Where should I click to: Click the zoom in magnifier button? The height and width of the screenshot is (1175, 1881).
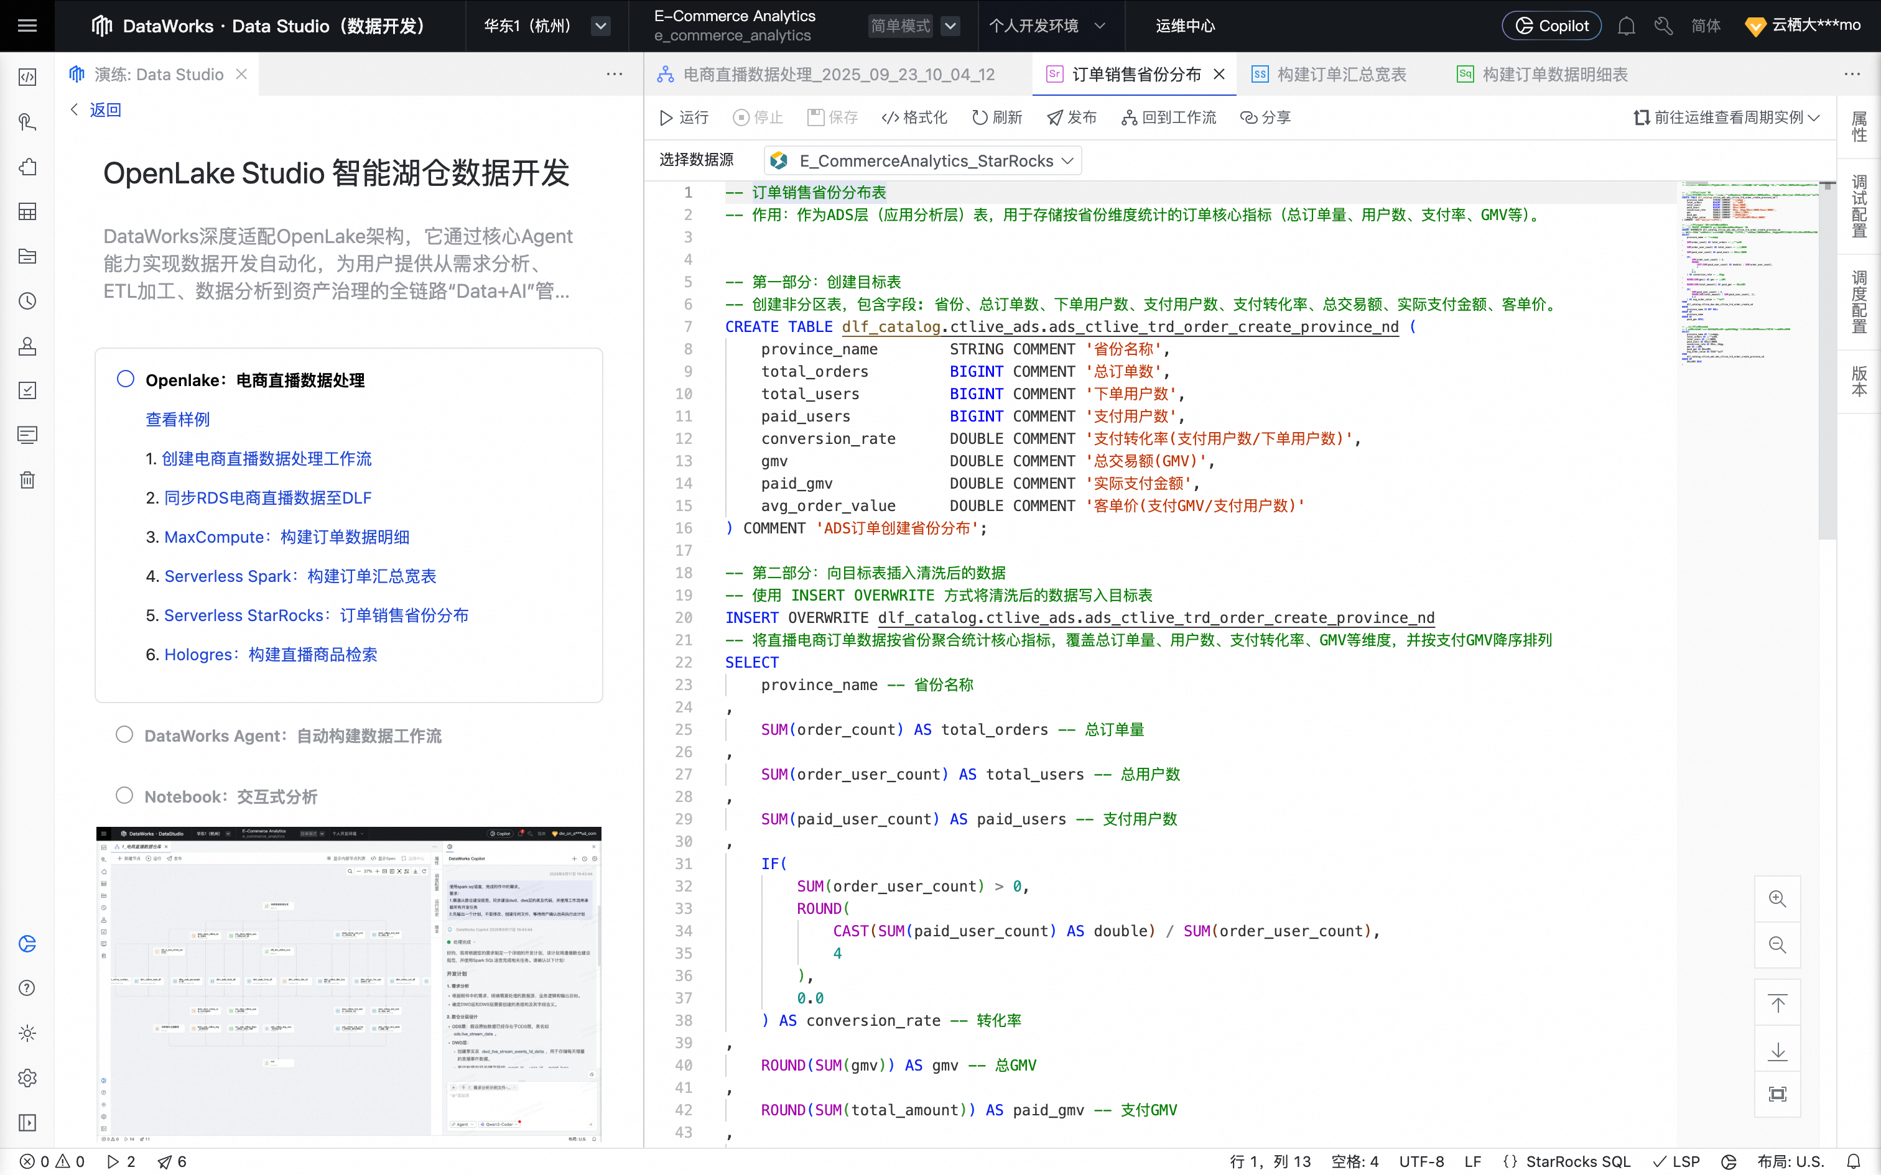pyautogui.click(x=1777, y=899)
